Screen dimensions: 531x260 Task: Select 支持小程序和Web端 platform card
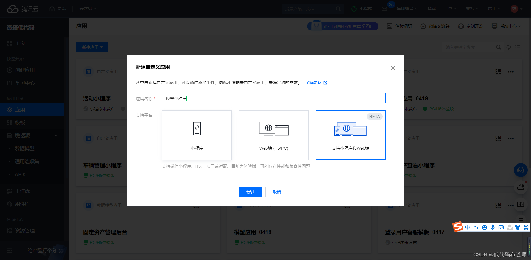click(x=350, y=135)
